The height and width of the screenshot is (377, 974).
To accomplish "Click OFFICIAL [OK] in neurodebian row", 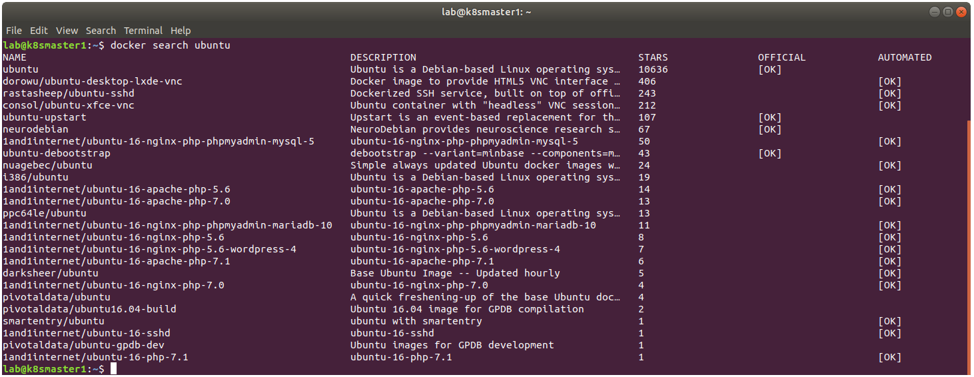I will [769, 129].
